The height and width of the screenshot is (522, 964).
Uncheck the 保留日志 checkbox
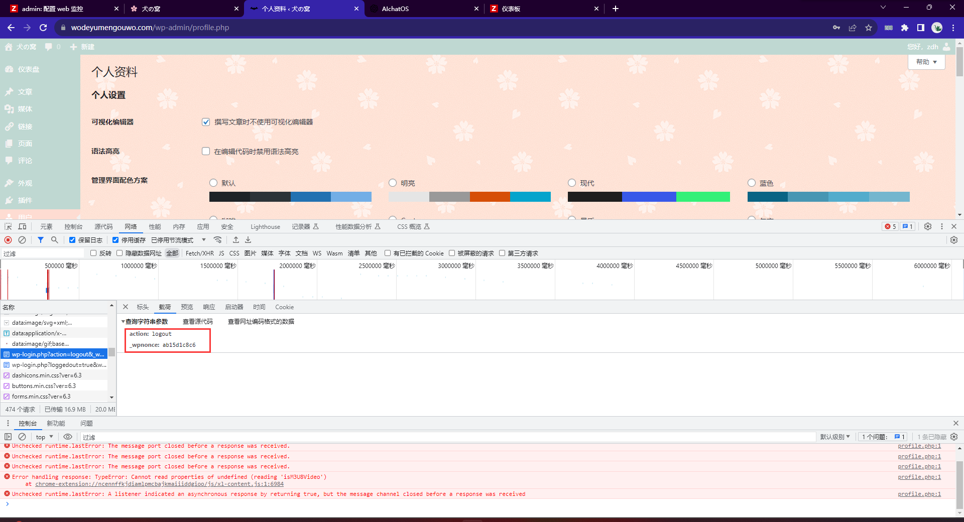pos(72,240)
